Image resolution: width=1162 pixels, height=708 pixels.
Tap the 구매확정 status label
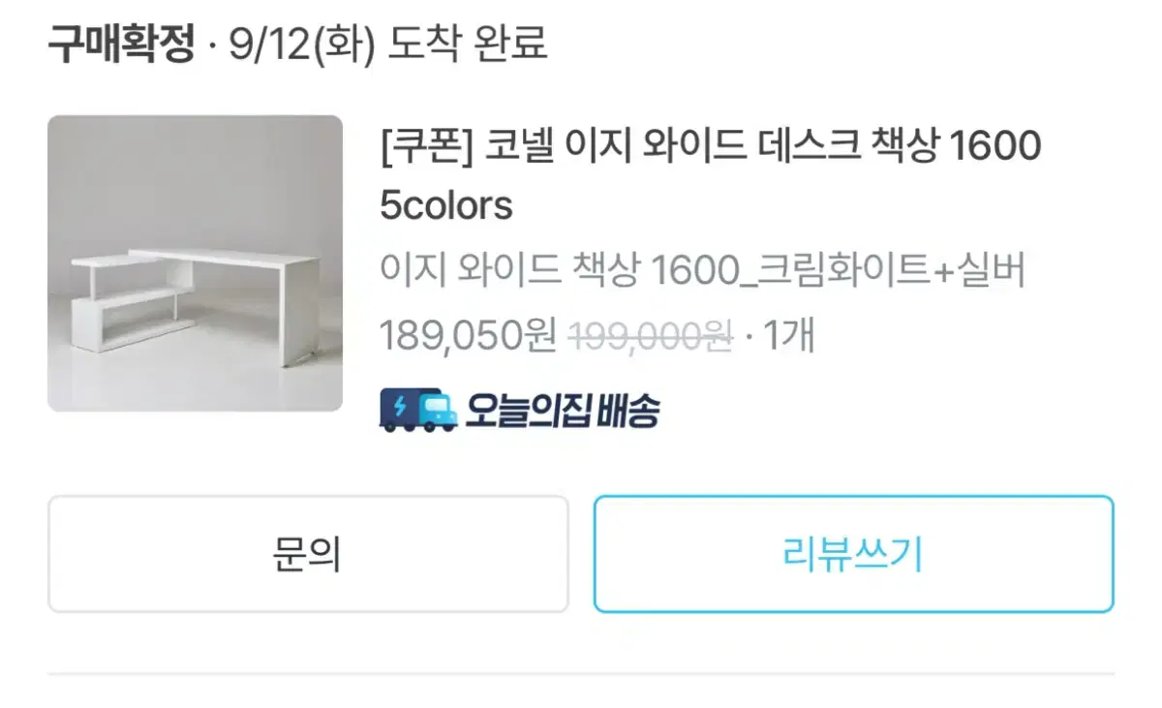(122, 44)
